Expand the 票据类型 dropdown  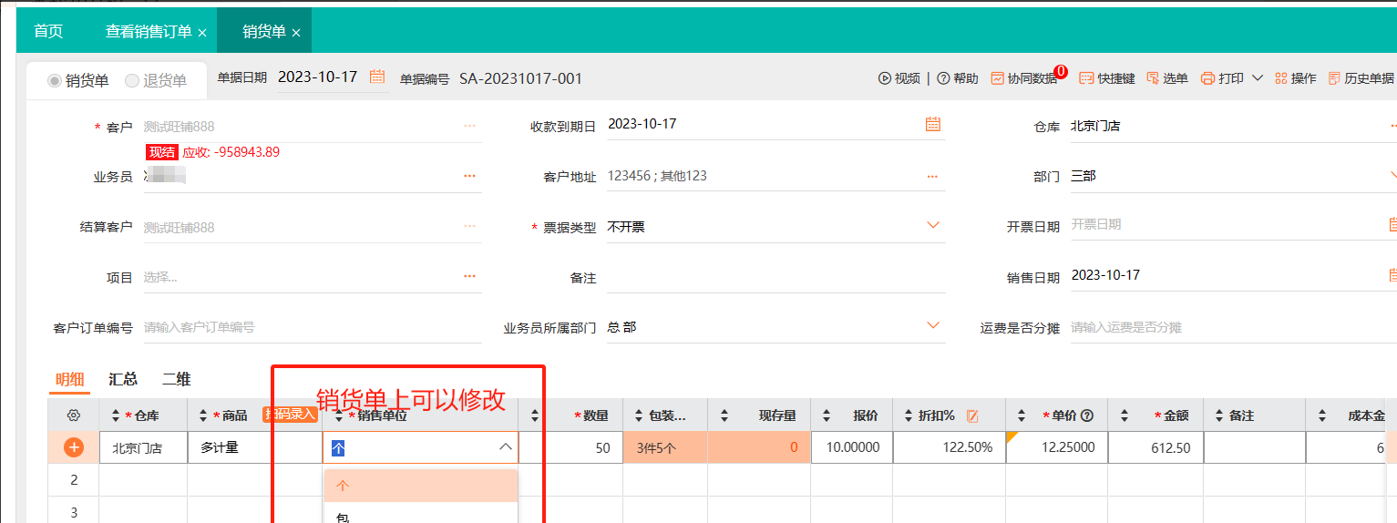(932, 225)
